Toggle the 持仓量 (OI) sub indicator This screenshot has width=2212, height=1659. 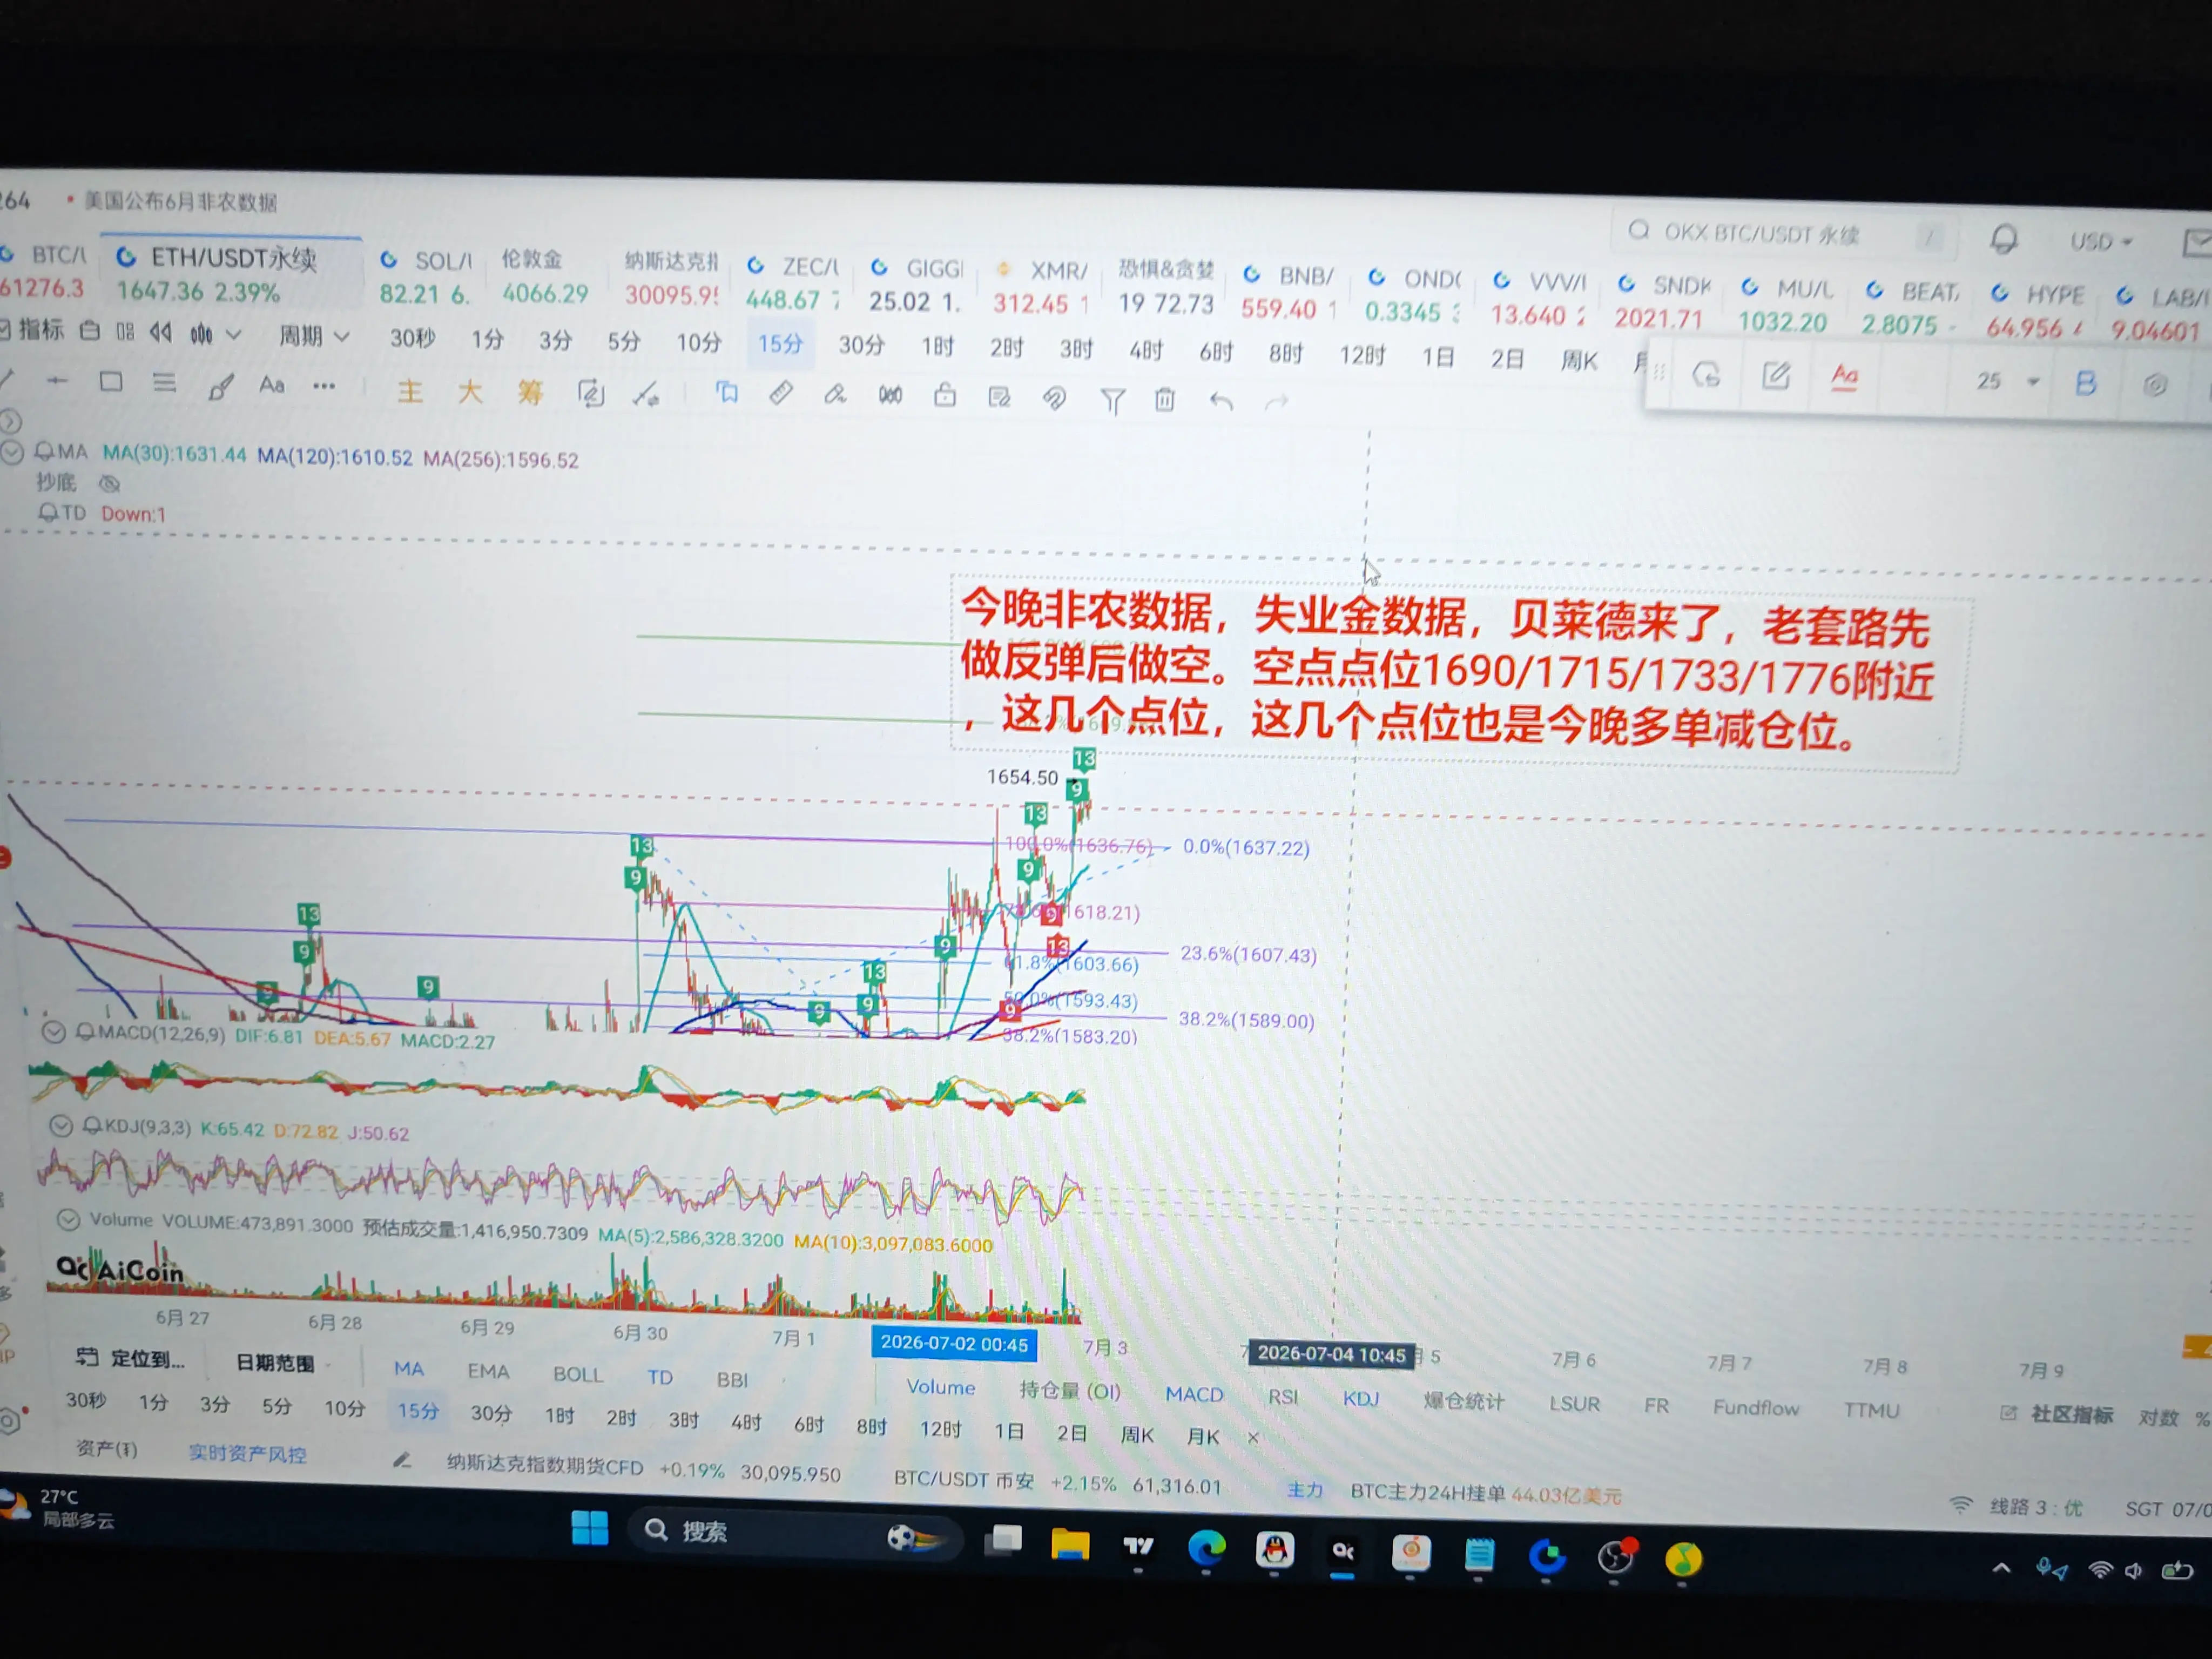[x=1069, y=1390]
